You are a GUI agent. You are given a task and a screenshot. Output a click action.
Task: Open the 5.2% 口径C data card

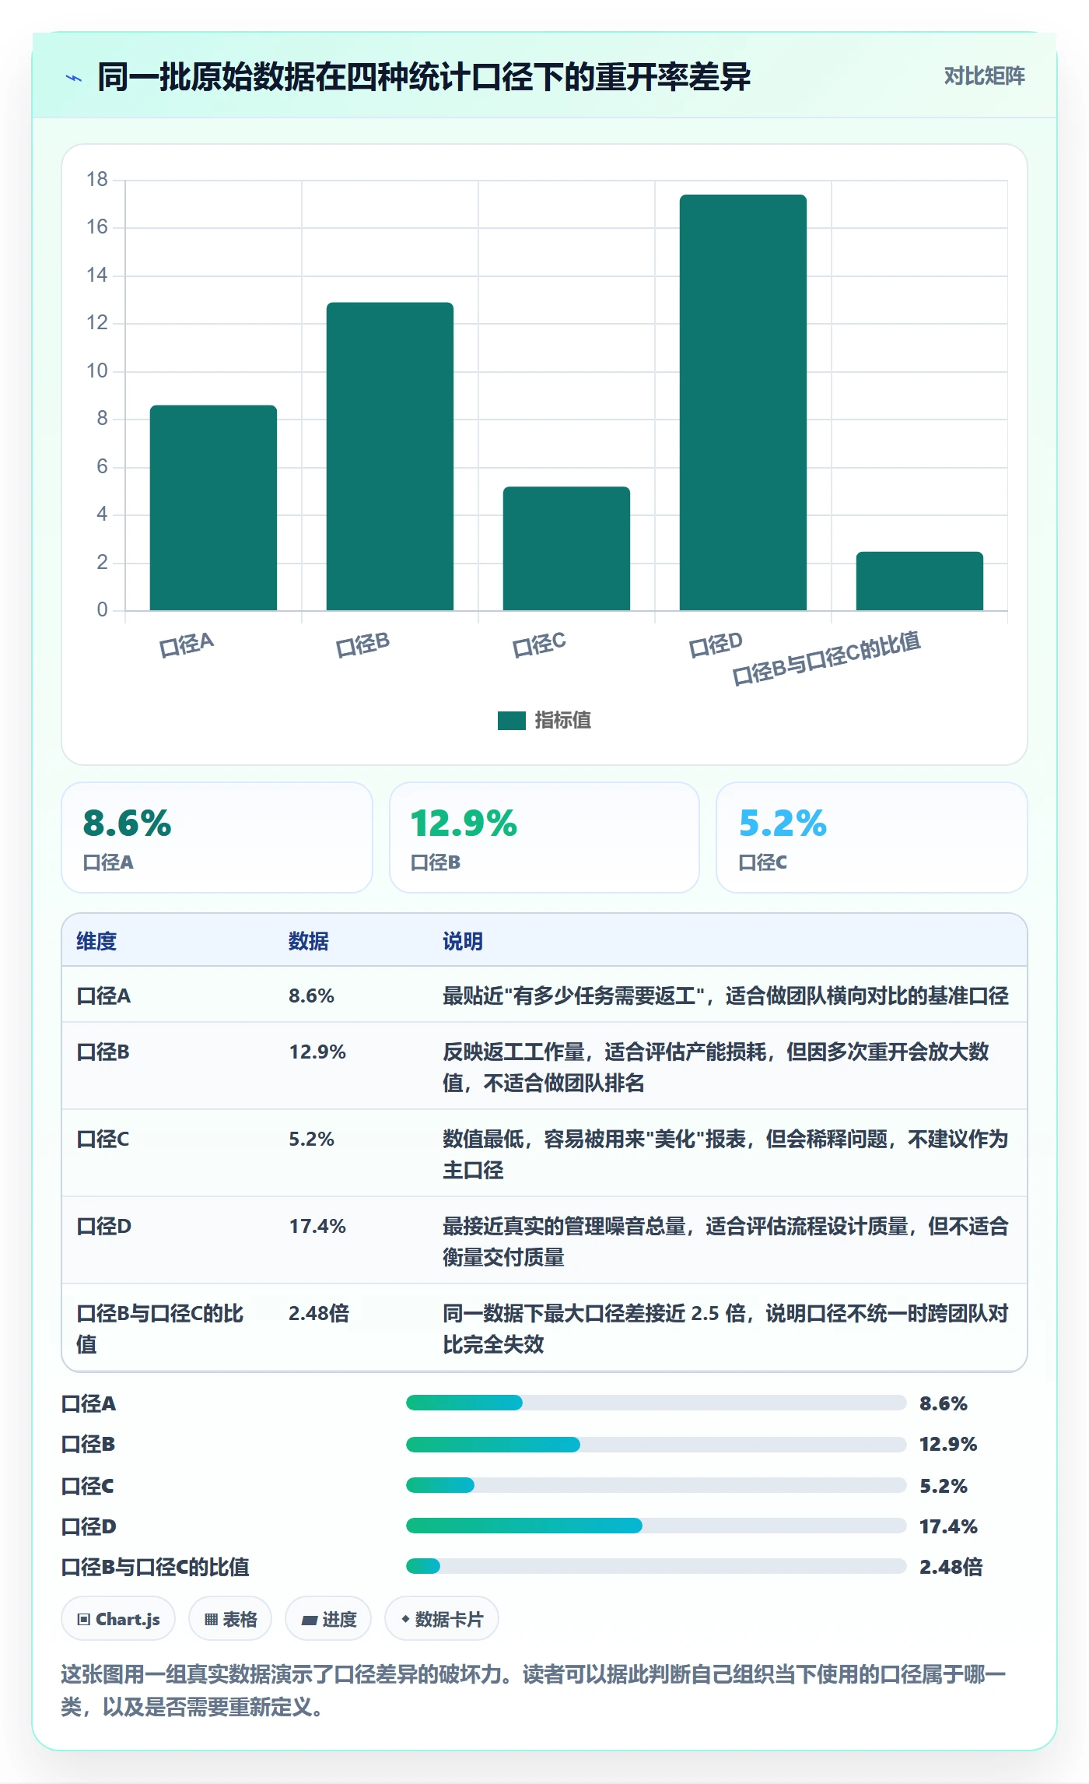point(872,838)
